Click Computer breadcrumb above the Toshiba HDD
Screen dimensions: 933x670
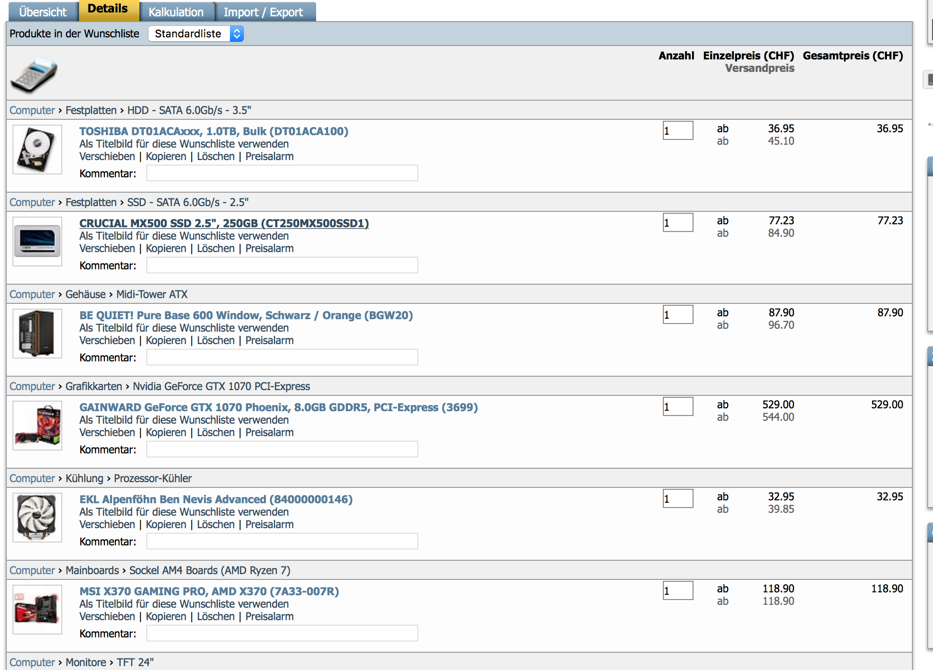click(x=32, y=110)
